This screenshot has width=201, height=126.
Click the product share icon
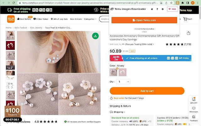point(188,33)
